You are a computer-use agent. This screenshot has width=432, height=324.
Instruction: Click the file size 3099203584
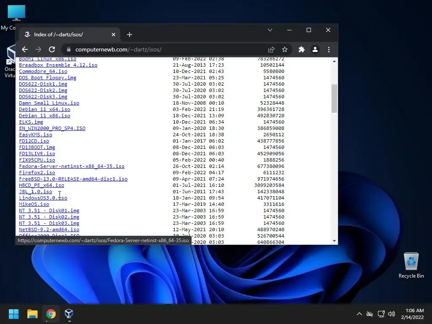[269, 186]
